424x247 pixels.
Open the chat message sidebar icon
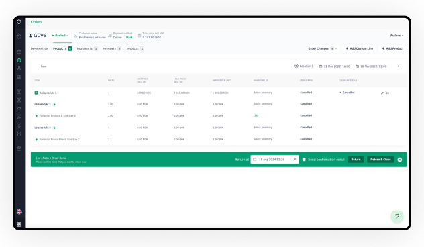pos(19,117)
